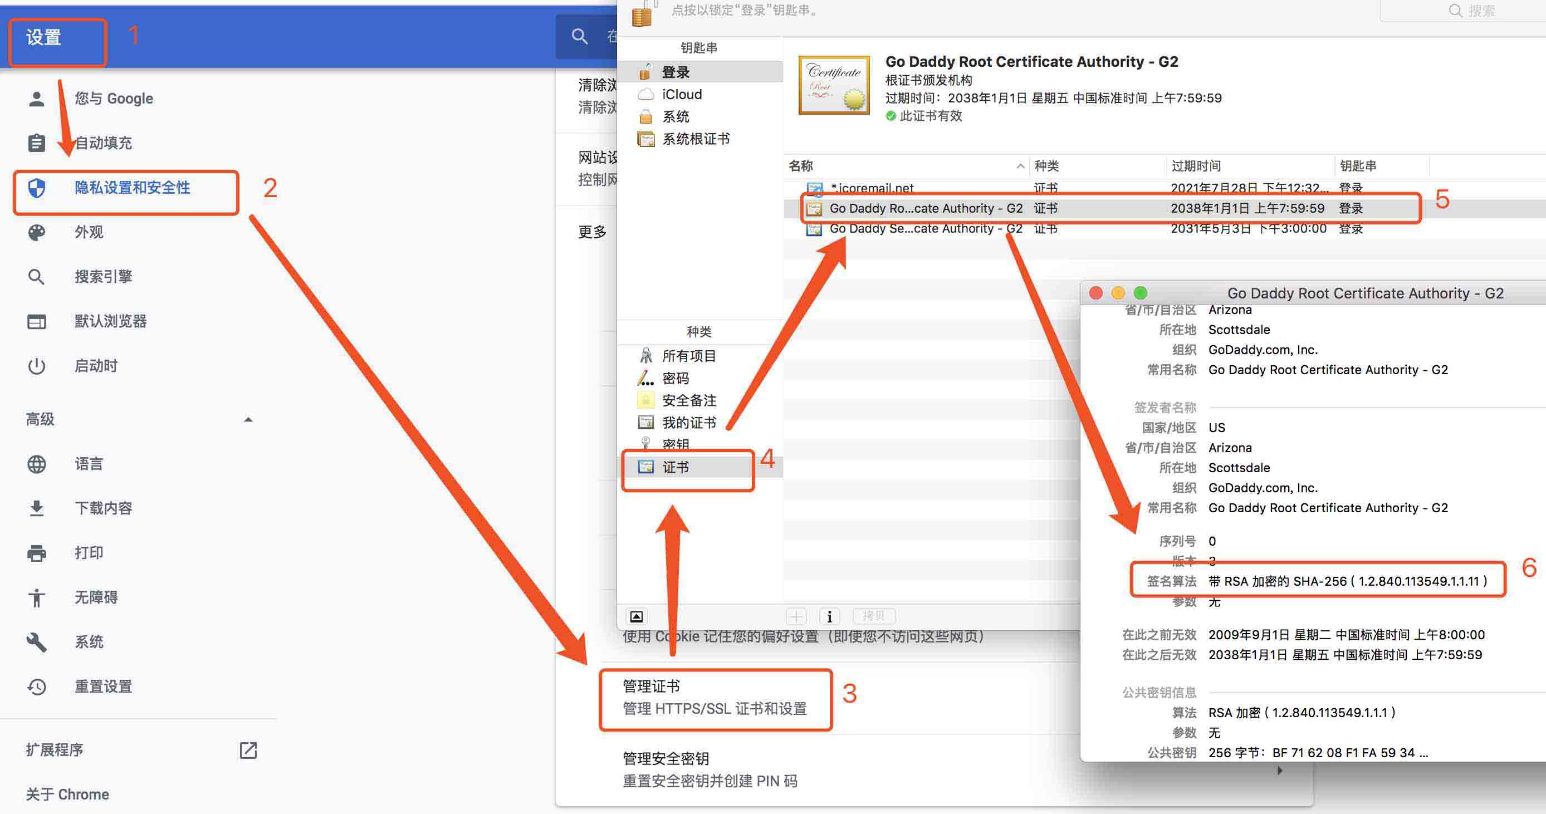The width and height of the screenshot is (1546, 814).
Task: Open 关于 Chrome page
Action: coord(67,795)
